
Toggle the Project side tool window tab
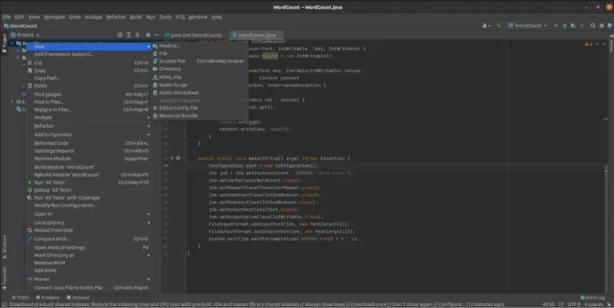tap(4, 43)
